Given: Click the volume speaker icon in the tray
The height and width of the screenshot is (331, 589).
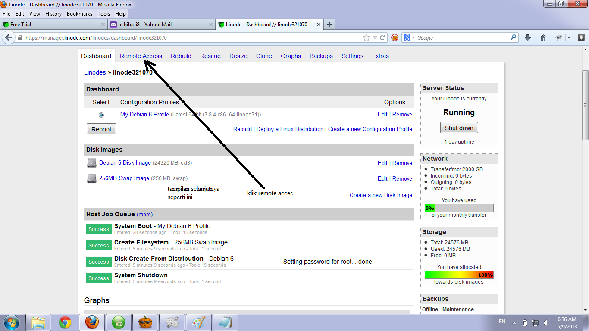Looking at the screenshot, I should (546, 322).
